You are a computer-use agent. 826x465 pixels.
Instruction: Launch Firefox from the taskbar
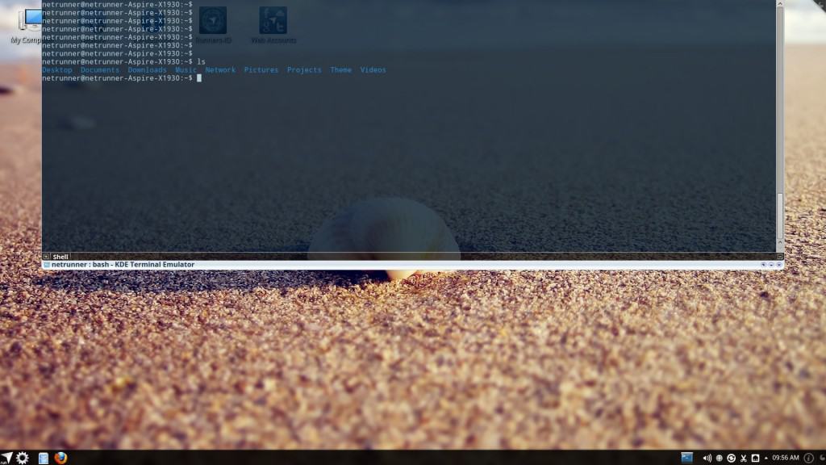pyautogui.click(x=60, y=458)
